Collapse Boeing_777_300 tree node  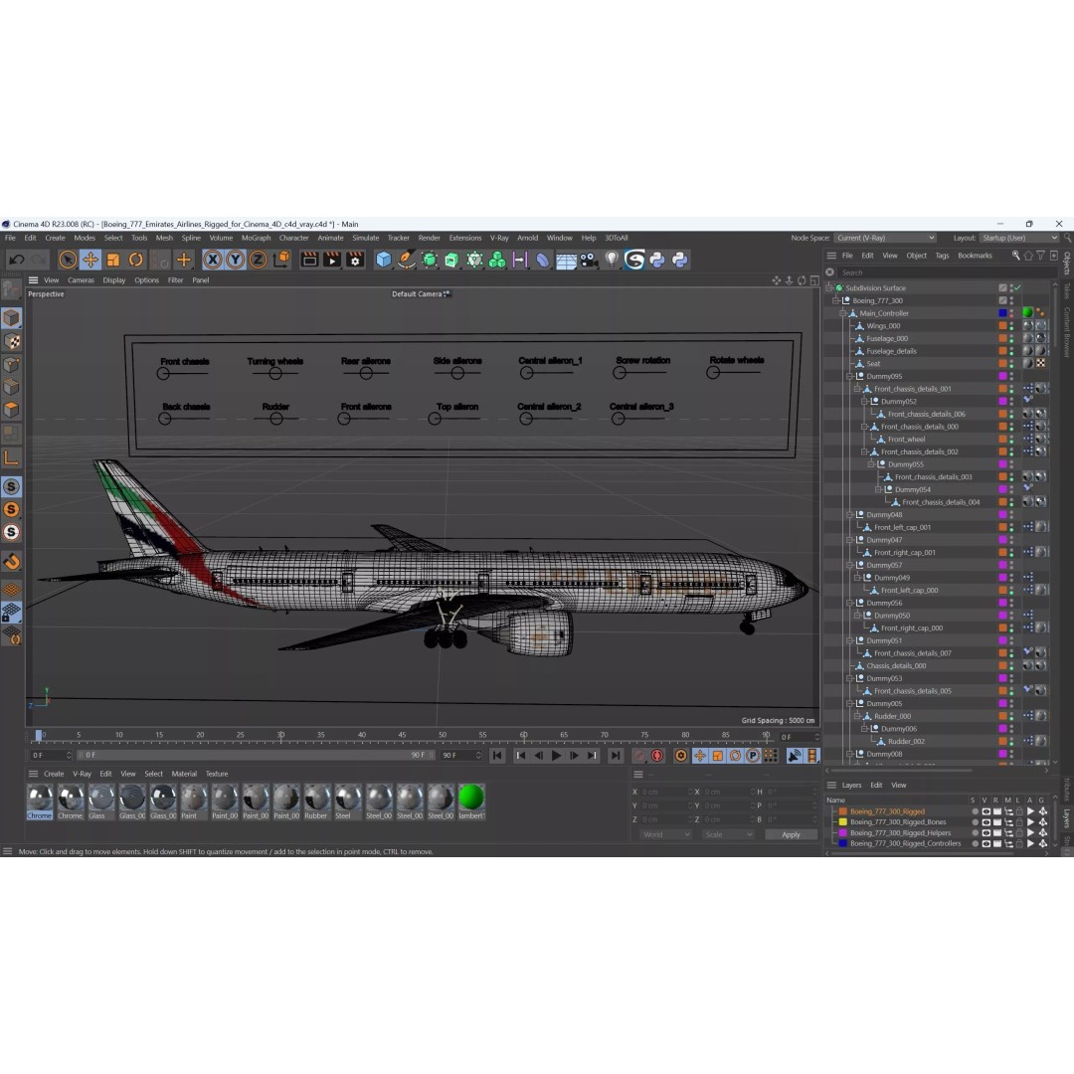835,300
